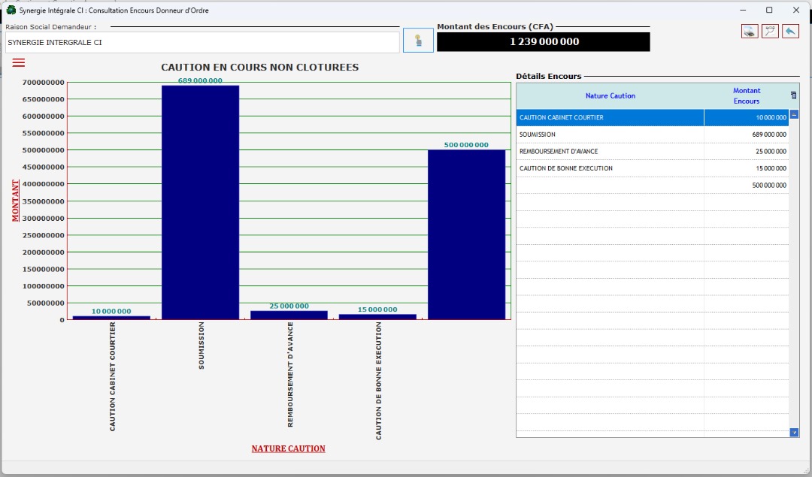Click the SOUMISSION bar in the chart
Image resolution: width=812 pixels, height=477 pixels.
coord(200,203)
